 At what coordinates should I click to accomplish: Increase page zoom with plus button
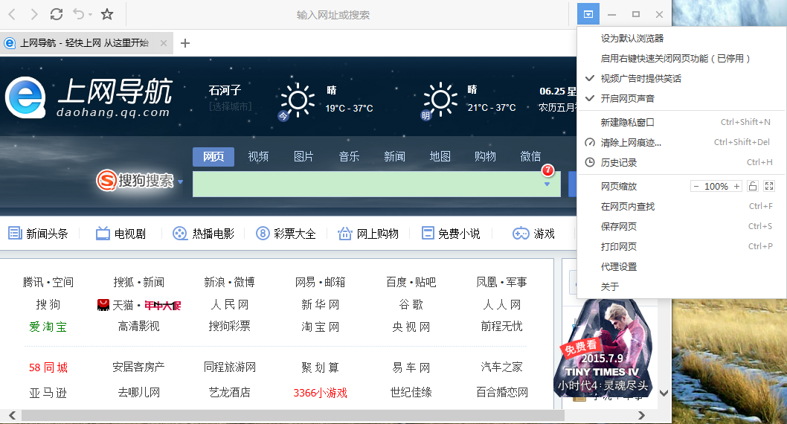(737, 186)
